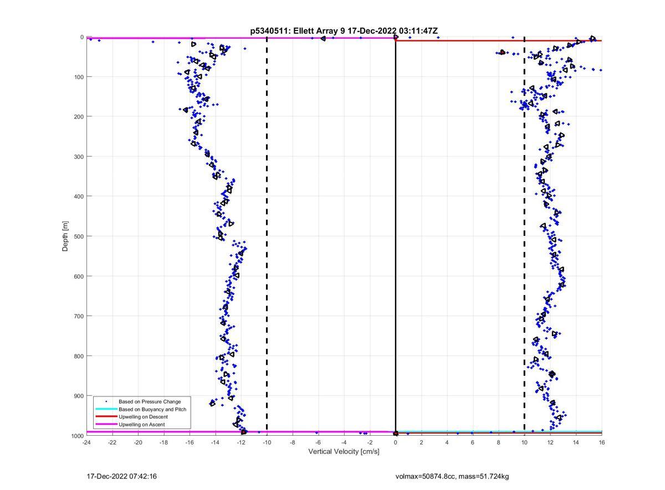Click the "-8" velocity tick label
This screenshot has width=665, height=490.
coord(293,442)
